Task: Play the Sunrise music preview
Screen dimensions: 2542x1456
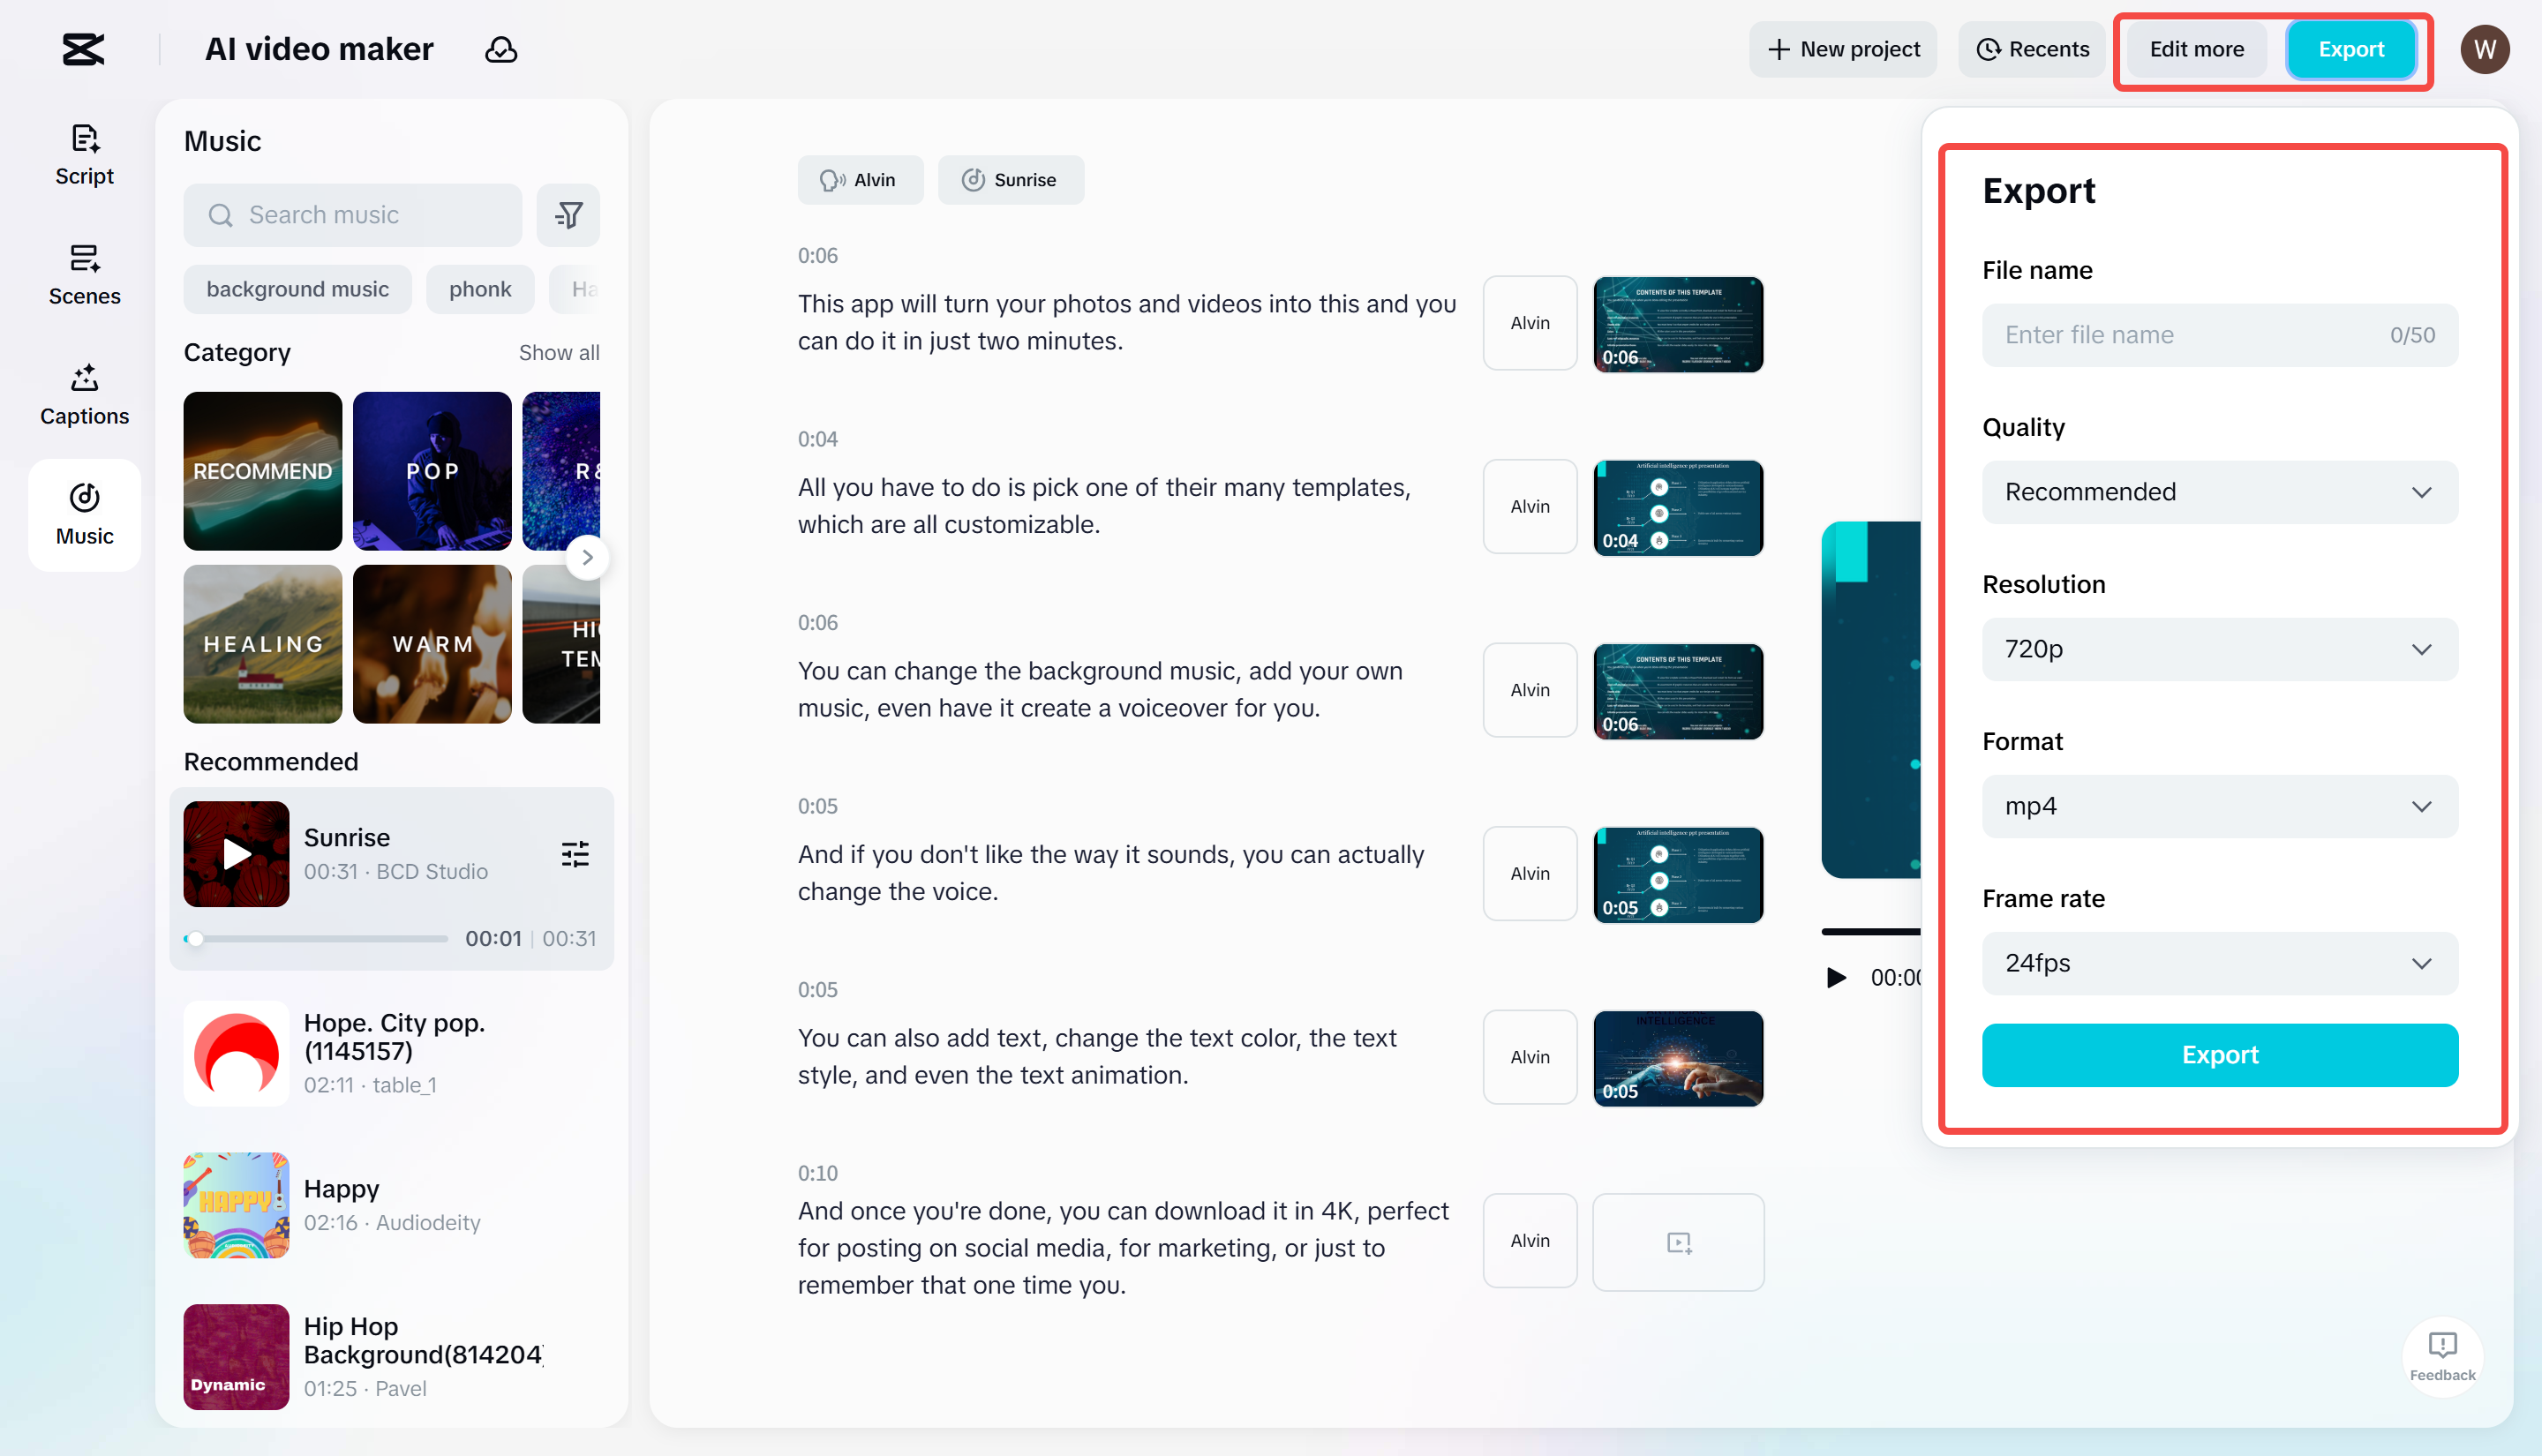Action: pos(234,853)
